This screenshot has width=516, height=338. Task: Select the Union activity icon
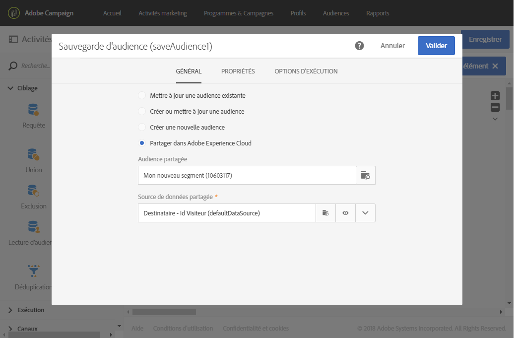(34, 154)
